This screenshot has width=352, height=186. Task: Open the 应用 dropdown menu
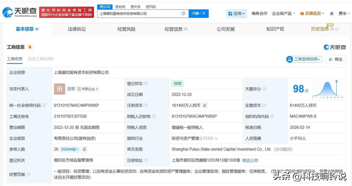click(236, 13)
